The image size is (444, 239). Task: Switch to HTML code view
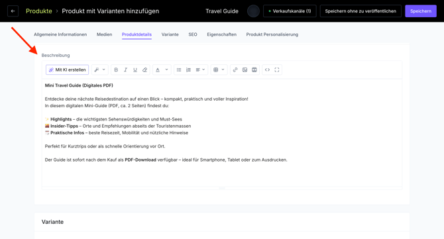click(x=267, y=70)
